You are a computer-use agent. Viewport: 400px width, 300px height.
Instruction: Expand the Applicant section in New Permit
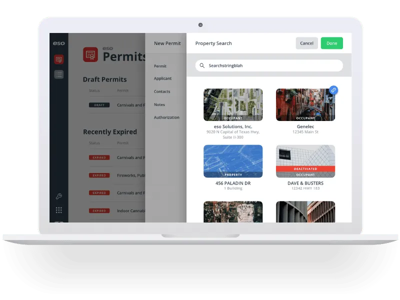[x=163, y=78]
